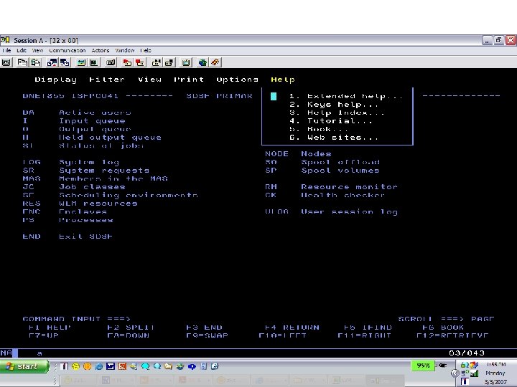Open the SDSF Options pull-down
Screen dimensions: 517x387
[238, 80]
